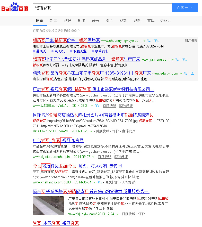
Task: Expand the dropdown arrow after detail.b2b.hc360.com date
Action: click(x=91, y=132)
